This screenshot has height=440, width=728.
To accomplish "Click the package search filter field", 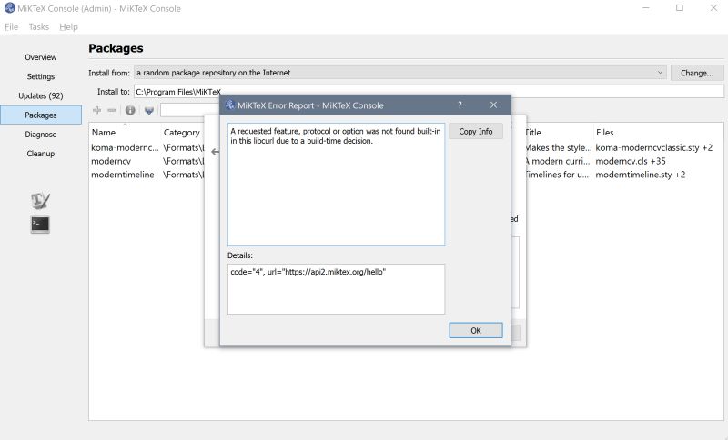I will (189, 110).
